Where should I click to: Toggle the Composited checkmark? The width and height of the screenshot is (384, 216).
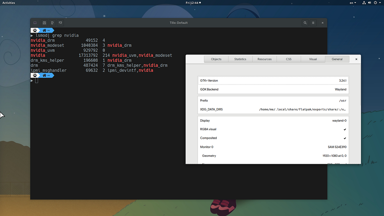[344, 138]
